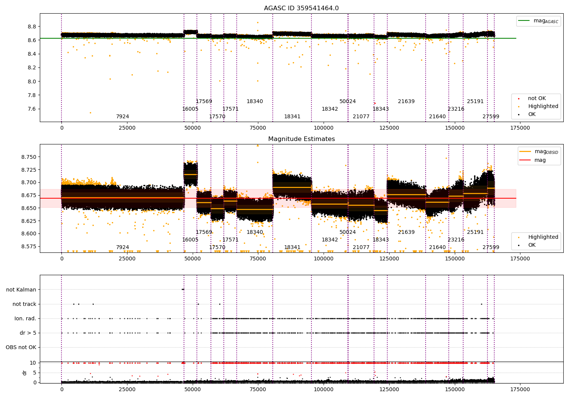The width and height of the screenshot is (569, 398).
Task: Click OBSID label 18341 in the Magnitude Estimates plot
Action: coord(292,248)
